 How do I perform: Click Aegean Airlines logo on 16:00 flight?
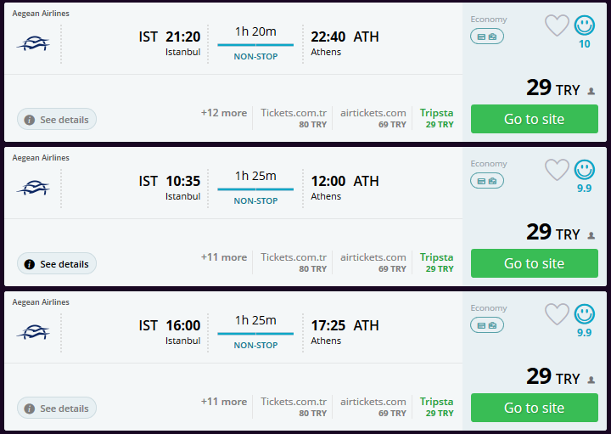(x=33, y=332)
